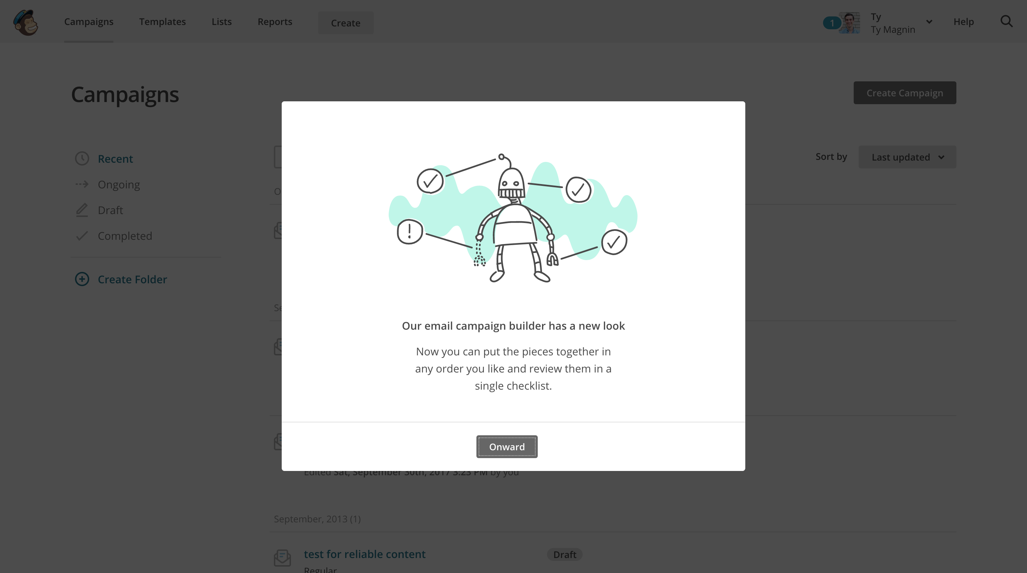Click the modal heading about new look

513,326
